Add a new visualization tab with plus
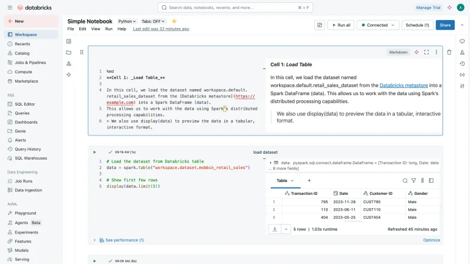Image resolution: width=470 pixels, height=264 pixels. (x=309, y=181)
